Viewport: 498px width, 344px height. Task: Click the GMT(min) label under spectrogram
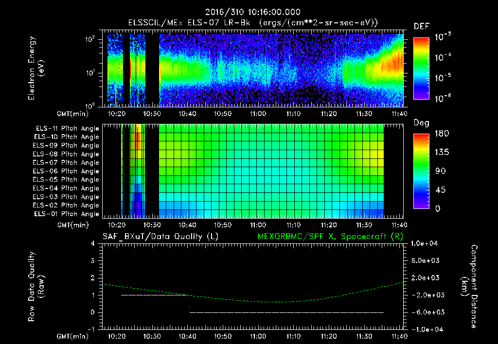point(73,114)
